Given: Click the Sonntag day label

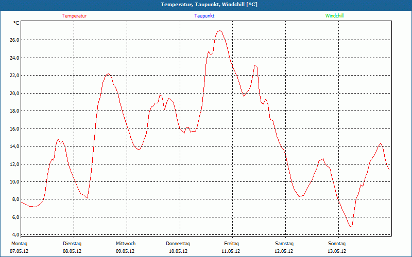Looking at the screenshot, I should click(337, 244).
